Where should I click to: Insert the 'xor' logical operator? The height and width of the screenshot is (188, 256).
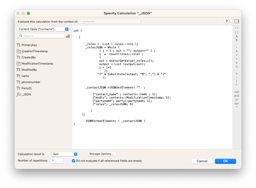click(x=237, y=104)
